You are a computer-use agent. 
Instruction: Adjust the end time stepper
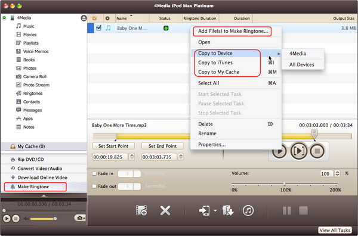click(x=181, y=157)
